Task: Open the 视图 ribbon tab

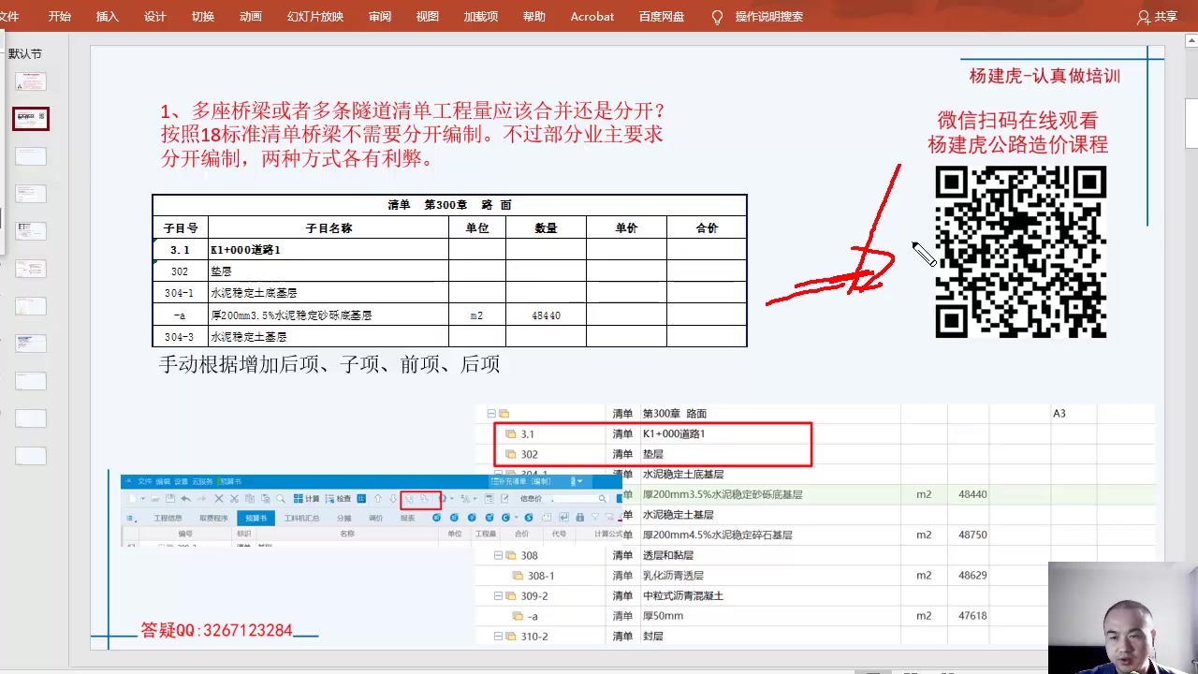Action: tap(428, 17)
